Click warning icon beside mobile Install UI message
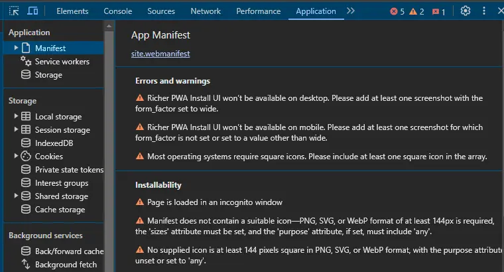Viewport: 504px width, 272px height. (x=140, y=127)
